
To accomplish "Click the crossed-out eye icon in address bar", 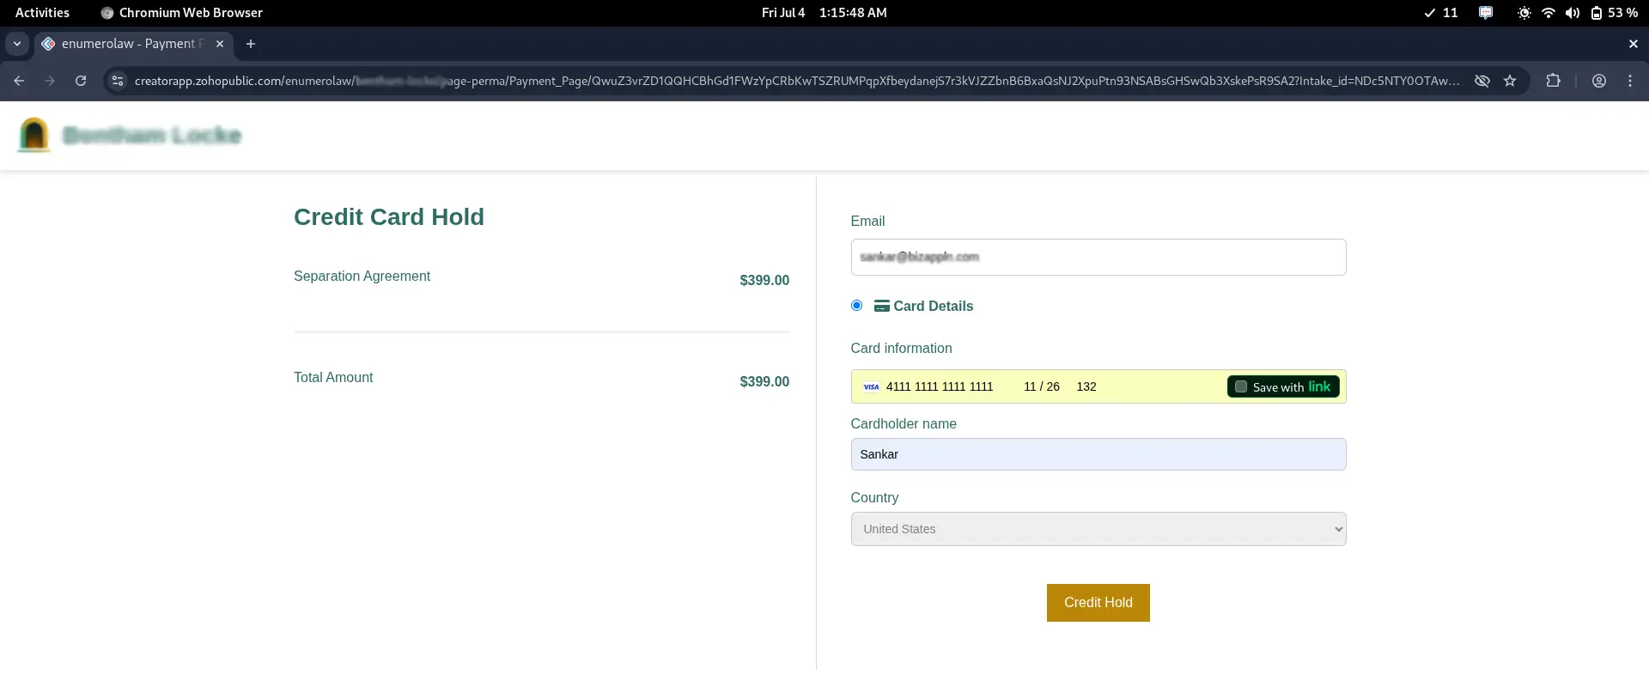I will (x=1482, y=81).
